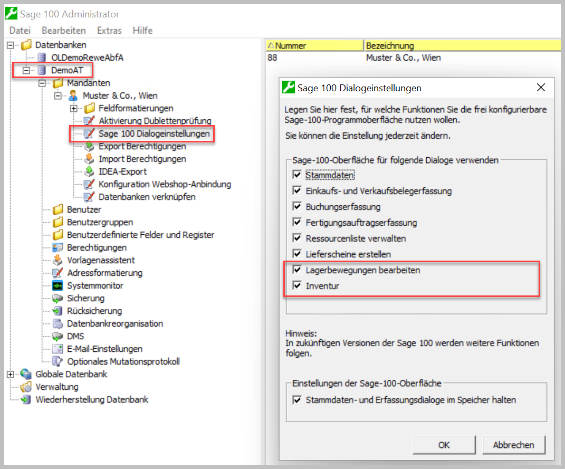Click the E-Mail-Einstellungen icon
The height and width of the screenshot is (469, 565).
[x=58, y=349]
